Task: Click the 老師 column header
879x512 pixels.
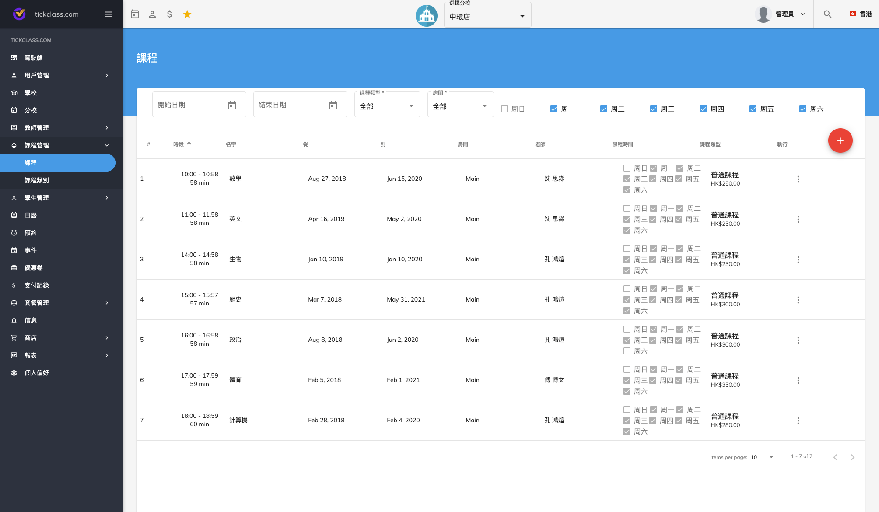Action: 540,144
